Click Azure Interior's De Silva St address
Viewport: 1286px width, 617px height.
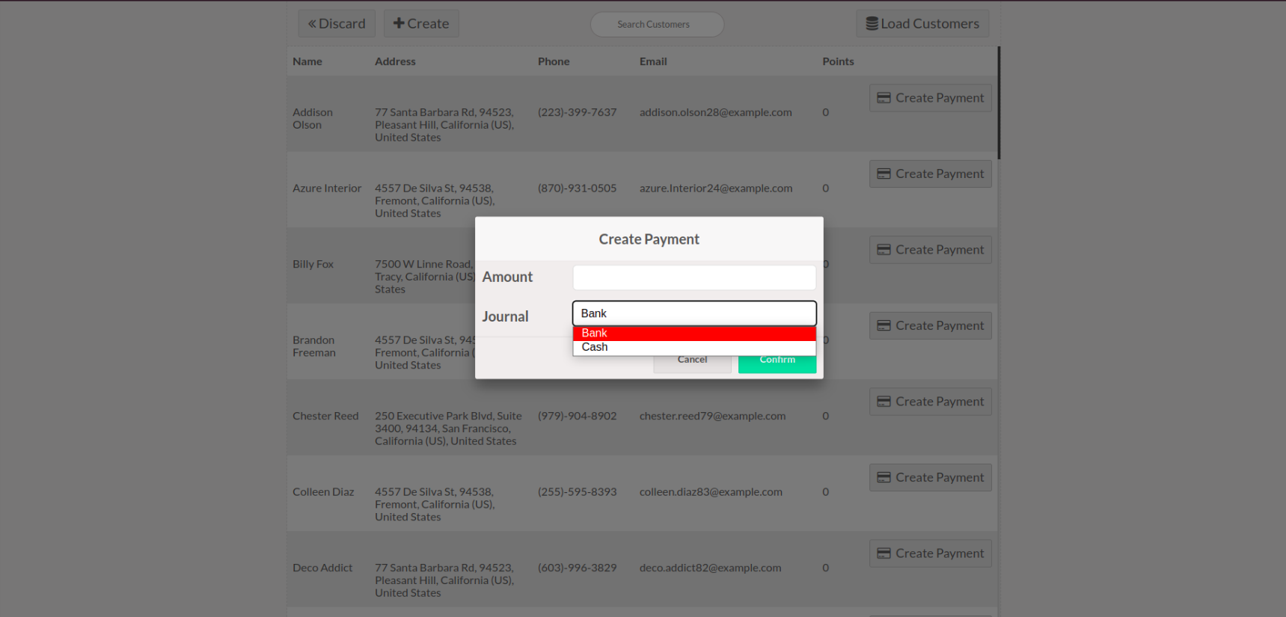coord(435,201)
